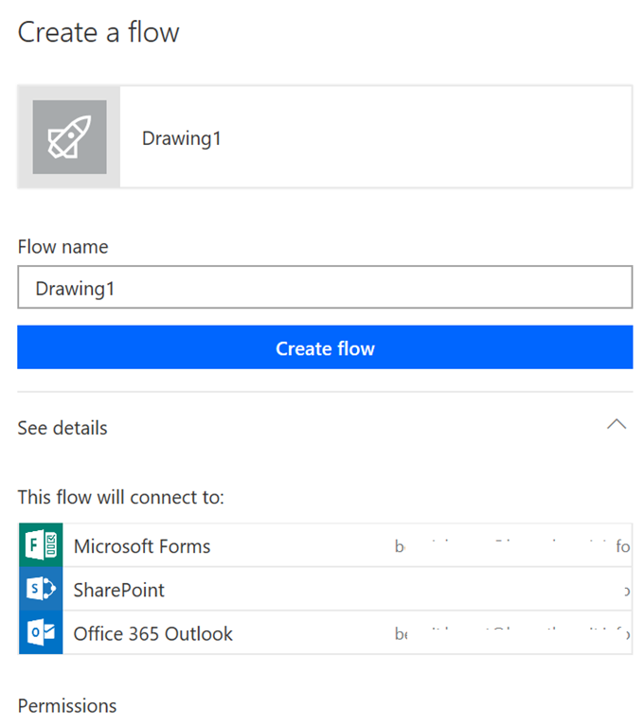The width and height of the screenshot is (644, 727).
Task: Focus the Flow name text field
Action: pos(325,288)
